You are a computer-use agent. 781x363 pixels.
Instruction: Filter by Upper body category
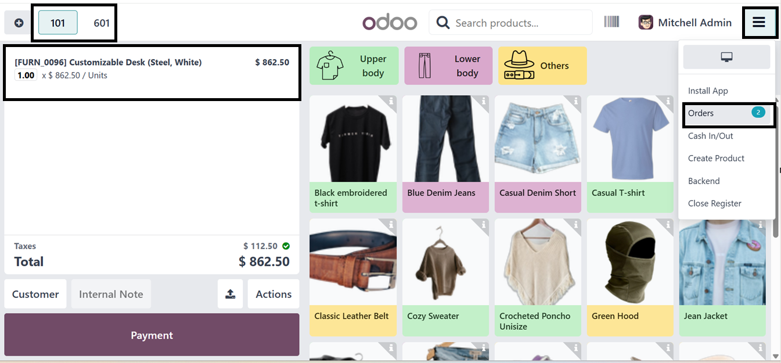pos(354,66)
